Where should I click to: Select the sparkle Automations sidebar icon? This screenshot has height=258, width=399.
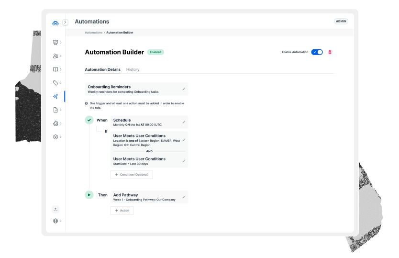(55, 96)
